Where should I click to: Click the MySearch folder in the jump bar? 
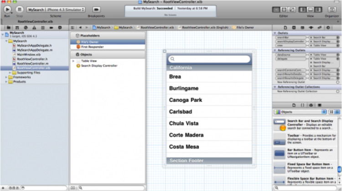click(x=124, y=28)
